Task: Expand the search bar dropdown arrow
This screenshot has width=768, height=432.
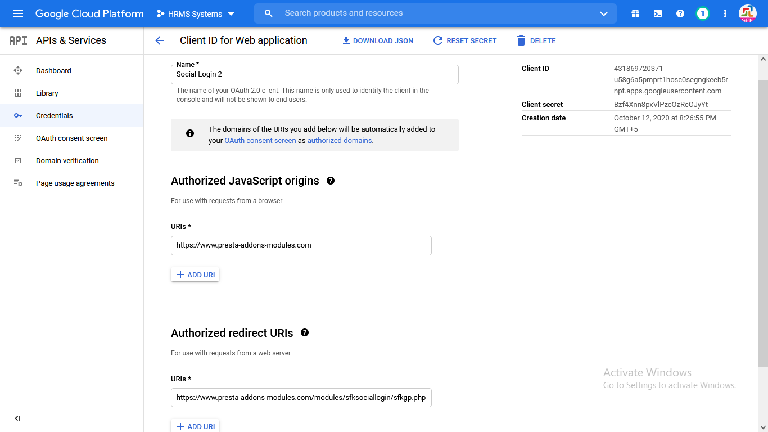Action: pos(604,13)
